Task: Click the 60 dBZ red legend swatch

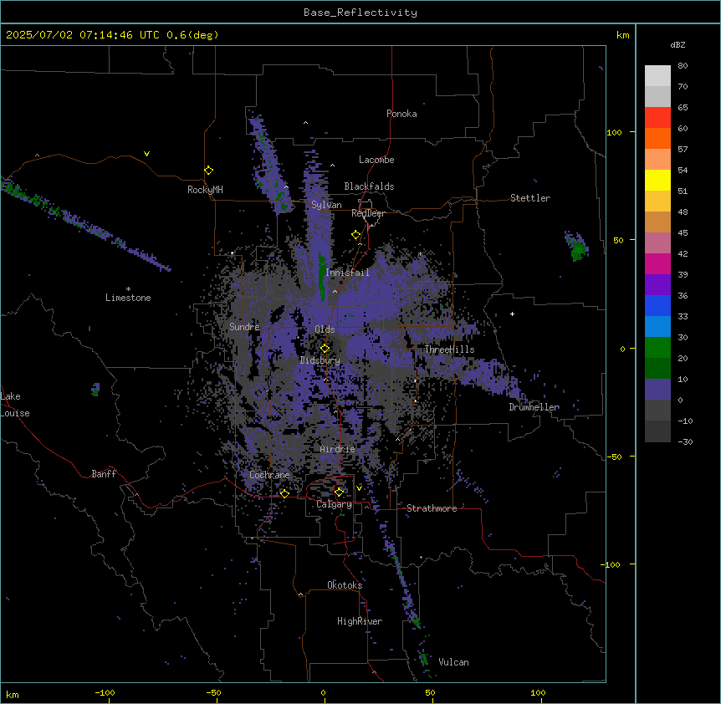Action: [x=657, y=118]
